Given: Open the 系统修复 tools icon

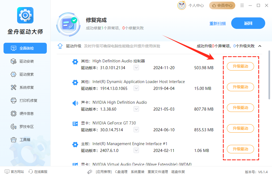Looking at the screenshot, I should pos(14,87).
